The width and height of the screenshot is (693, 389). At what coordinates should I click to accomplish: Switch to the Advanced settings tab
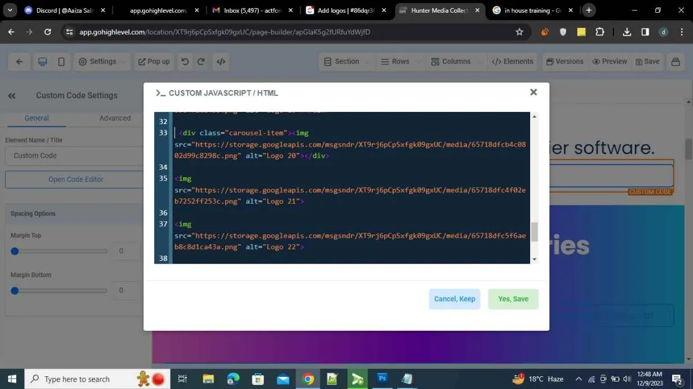115,118
